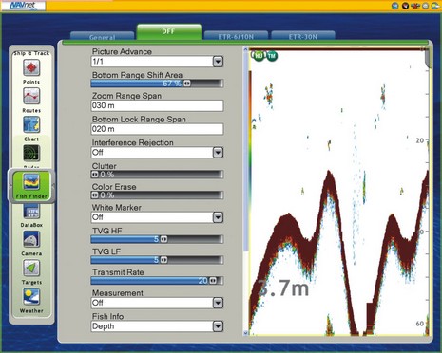The image size is (442, 353).
Task: Click the 3.7m depth readout
Action: [283, 288]
